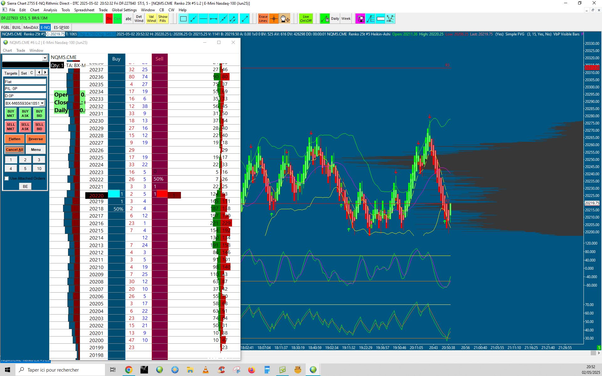Click right arrow next to tab C
The height and width of the screenshot is (376, 602).
pos(45,72)
